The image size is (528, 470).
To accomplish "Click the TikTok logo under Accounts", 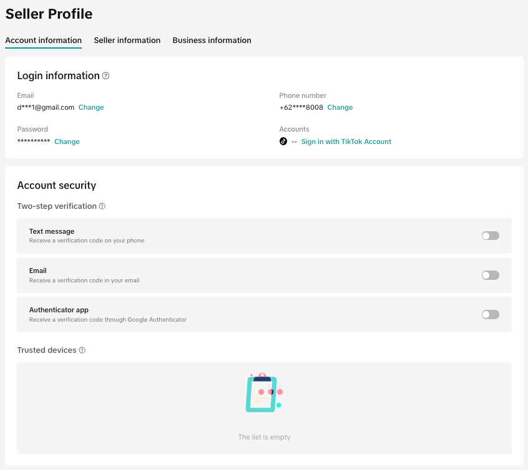I will point(283,141).
